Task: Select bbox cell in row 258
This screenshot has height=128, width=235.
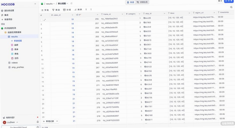Action: (175, 26)
